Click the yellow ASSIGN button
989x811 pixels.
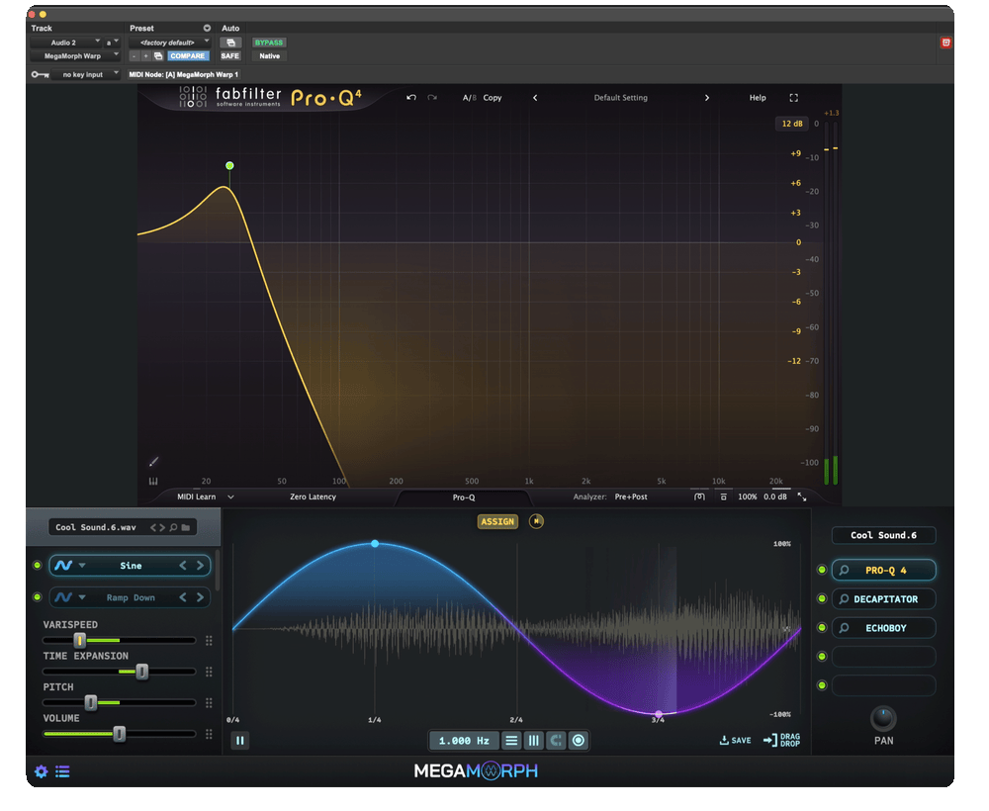pyautogui.click(x=497, y=521)
